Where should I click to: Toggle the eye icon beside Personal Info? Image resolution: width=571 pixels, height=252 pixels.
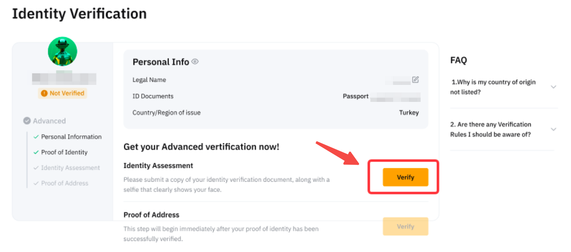pos(195,62)
